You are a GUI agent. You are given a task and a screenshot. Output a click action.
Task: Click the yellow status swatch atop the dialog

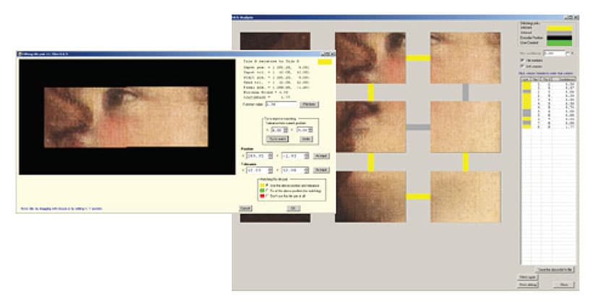pos(325,62)
